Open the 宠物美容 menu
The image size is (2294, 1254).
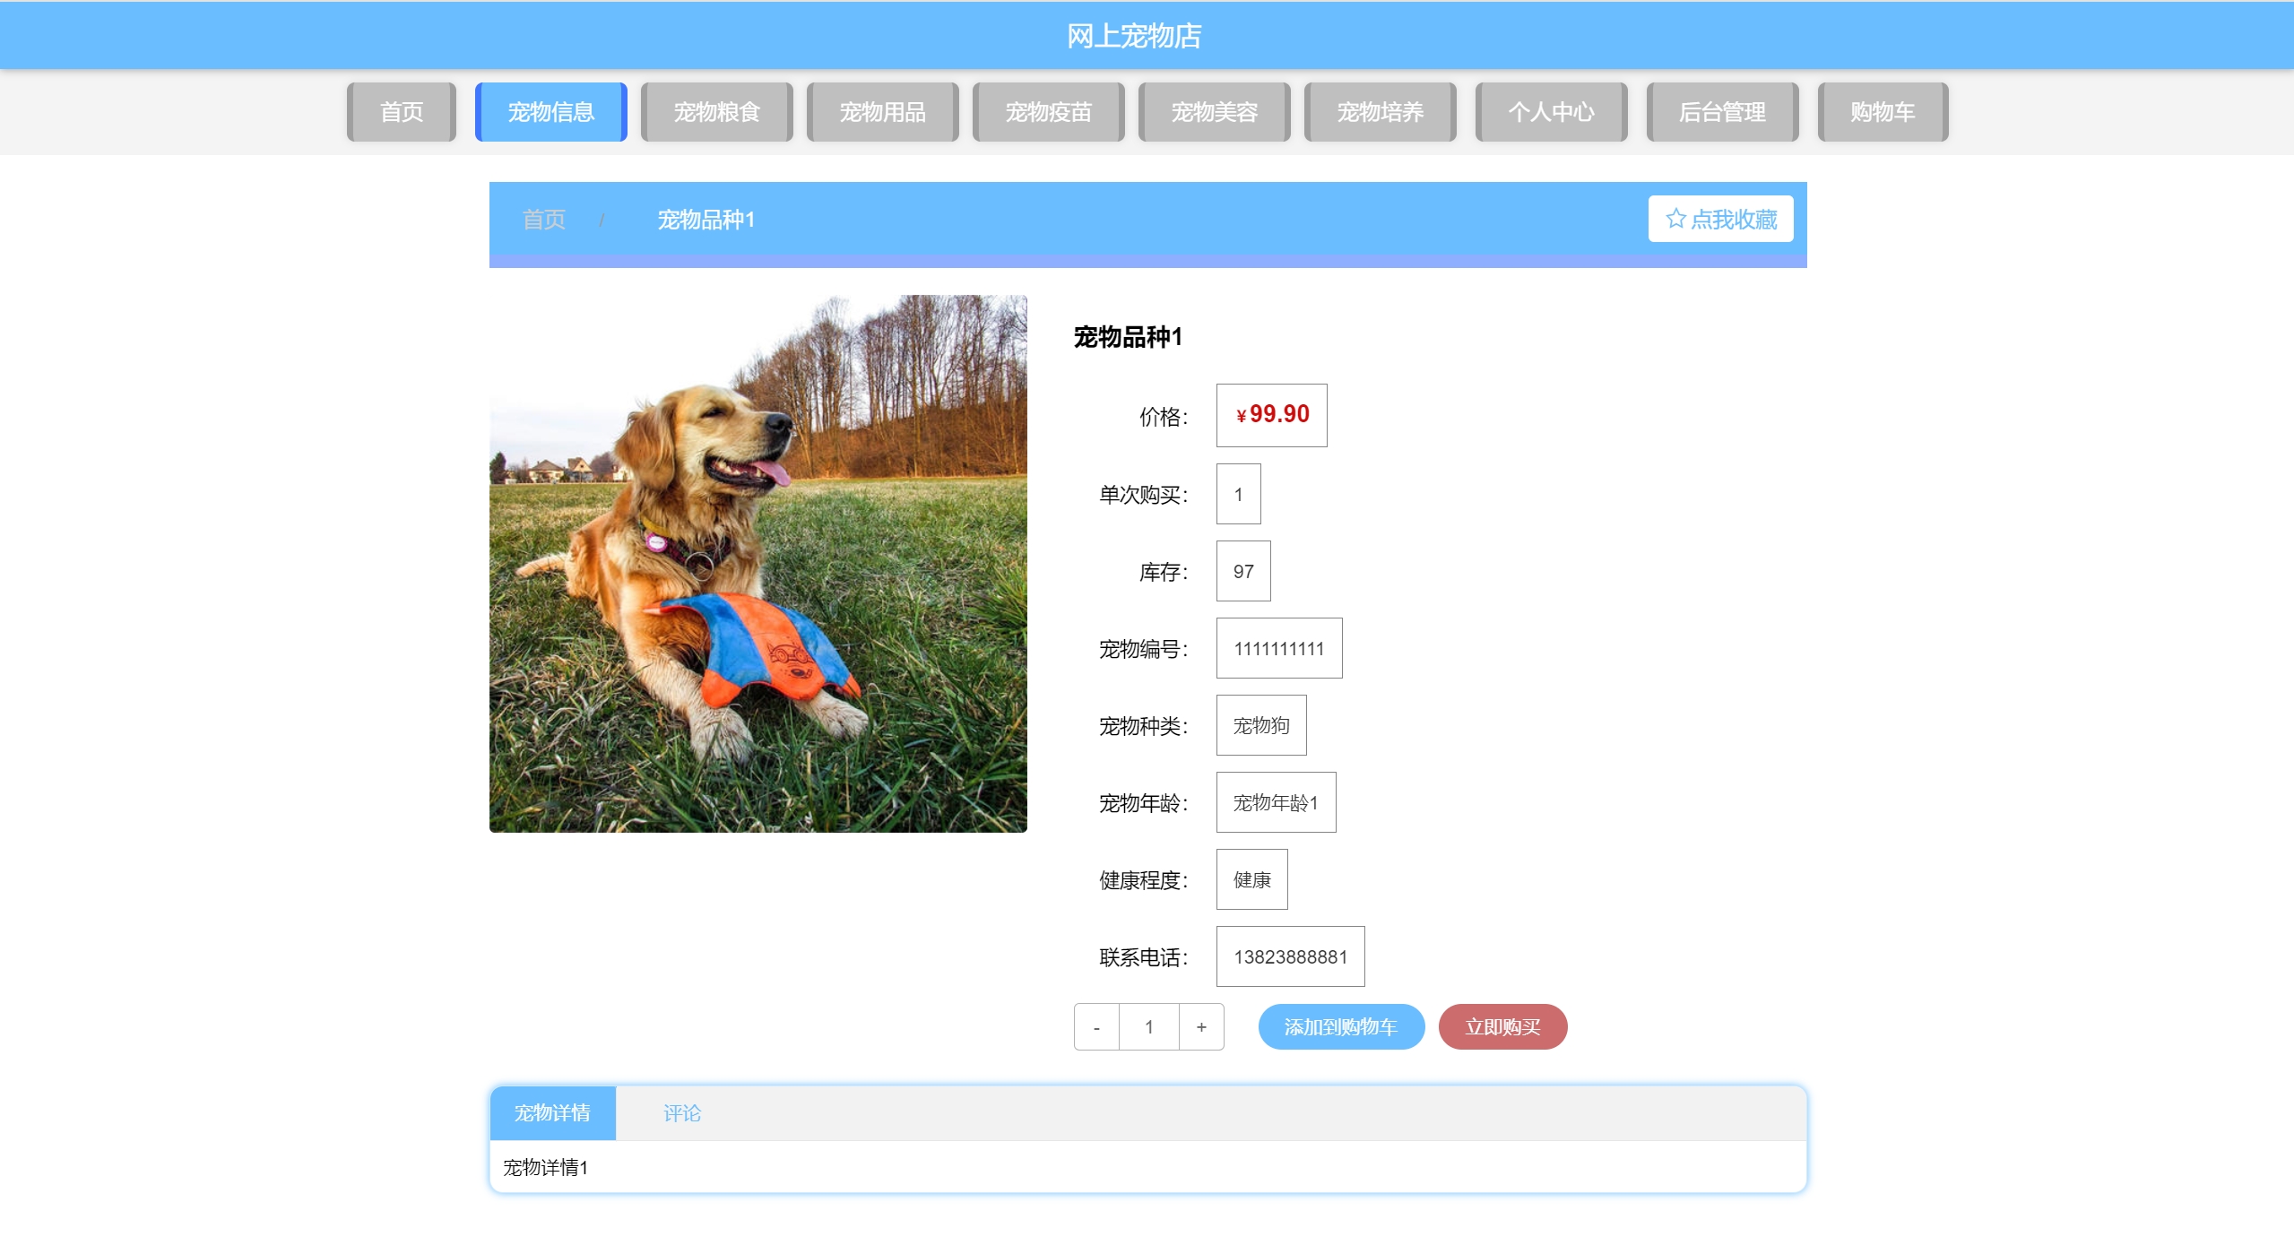(1214, 112)
